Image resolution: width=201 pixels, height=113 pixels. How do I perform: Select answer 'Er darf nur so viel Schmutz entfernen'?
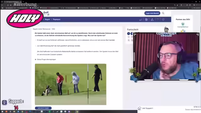coord(75,40)
